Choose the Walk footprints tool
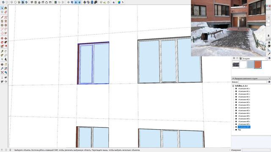 2,81
